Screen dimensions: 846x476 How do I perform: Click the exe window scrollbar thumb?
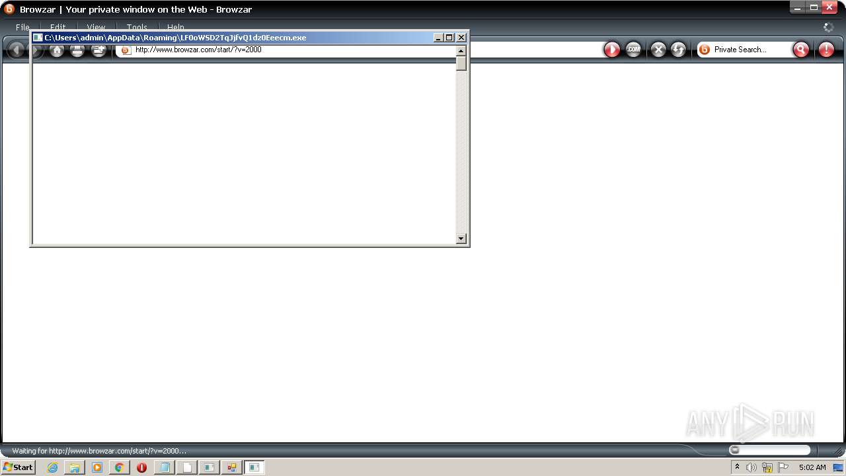pyautogui.click(x=461, y=63)
